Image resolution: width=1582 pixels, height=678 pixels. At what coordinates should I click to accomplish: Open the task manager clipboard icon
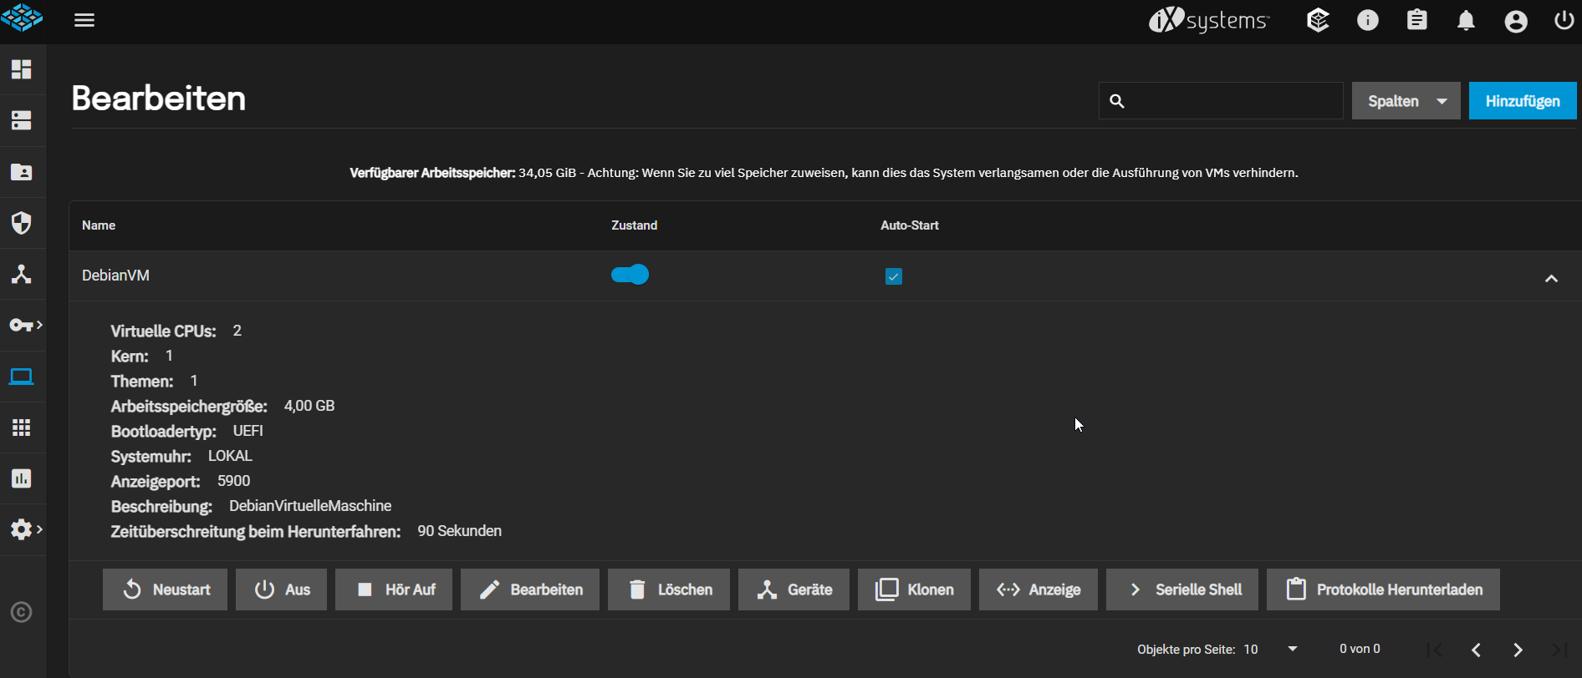point(1416,20)
